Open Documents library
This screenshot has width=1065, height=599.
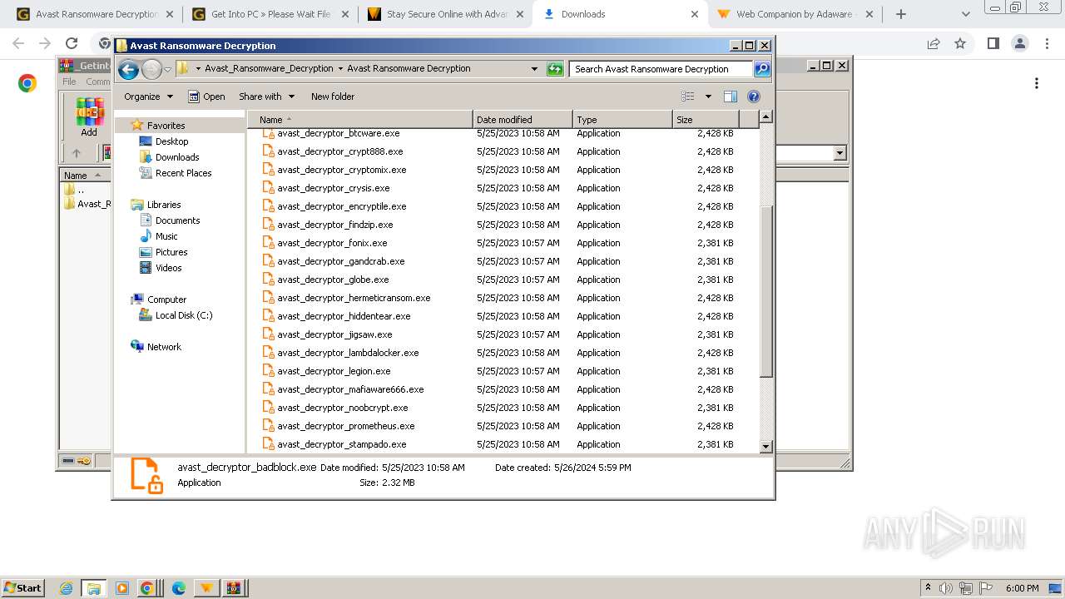pos(177,220)
